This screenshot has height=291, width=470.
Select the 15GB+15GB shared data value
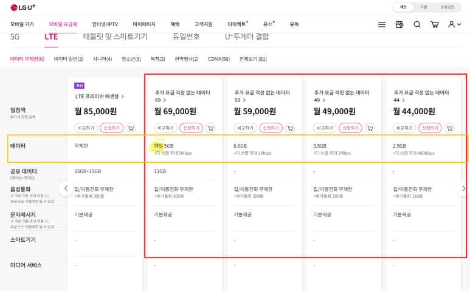point(88,171)
